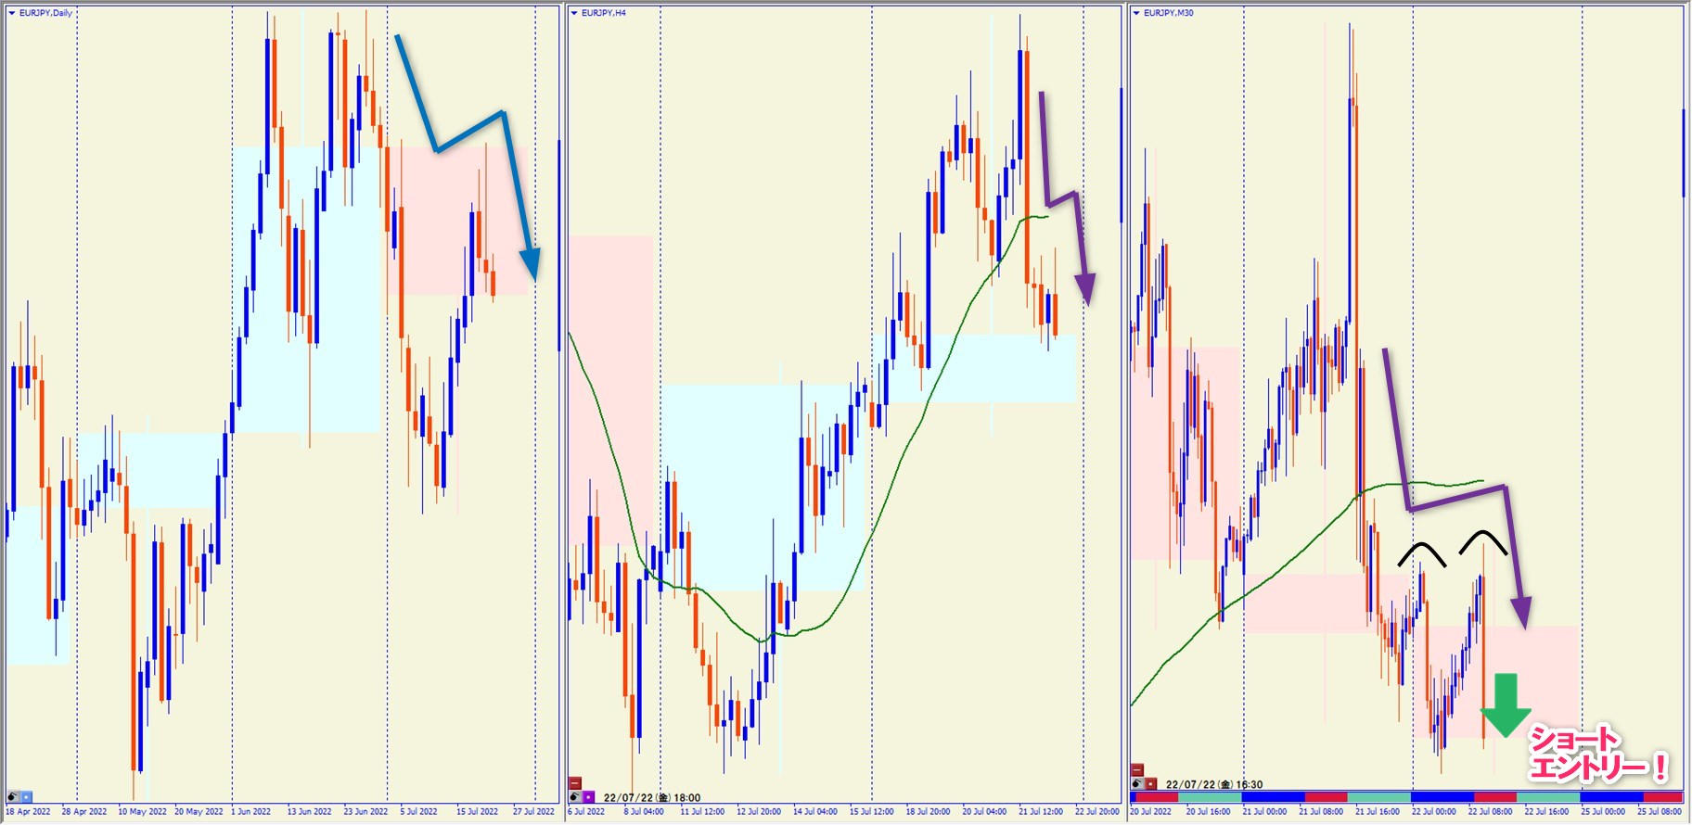
Task: Click the bomb icon in the Daily chart
Action: click(x=13, y=796)
